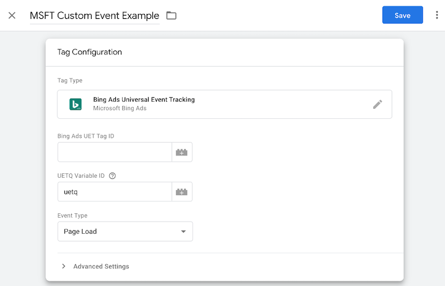Click the Tag Configuration heading

click(x=90, y=52)
